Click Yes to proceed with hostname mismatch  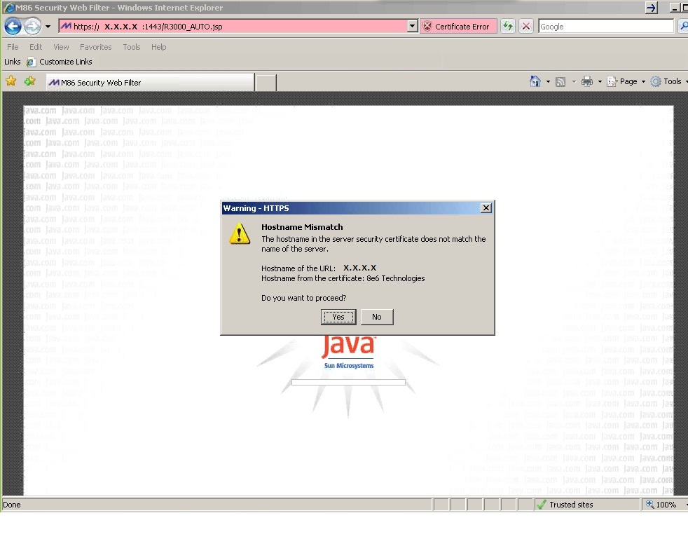(338, 317)
